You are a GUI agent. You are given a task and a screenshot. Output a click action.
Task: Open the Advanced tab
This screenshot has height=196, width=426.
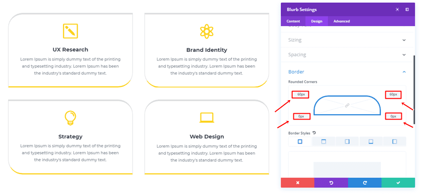pos(341,21)
